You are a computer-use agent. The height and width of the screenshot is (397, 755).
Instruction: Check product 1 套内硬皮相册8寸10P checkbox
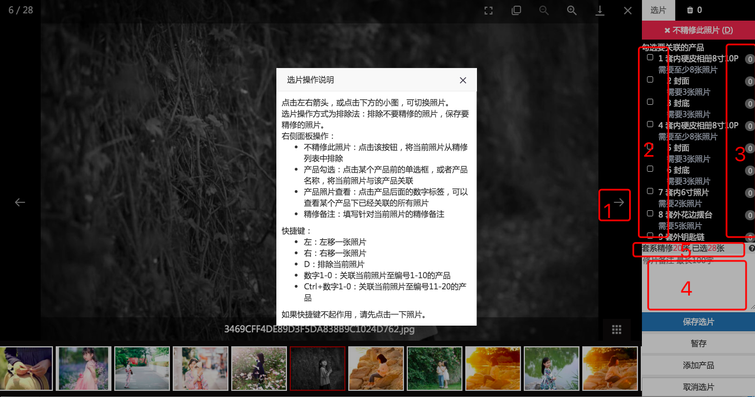pos(650,57)
